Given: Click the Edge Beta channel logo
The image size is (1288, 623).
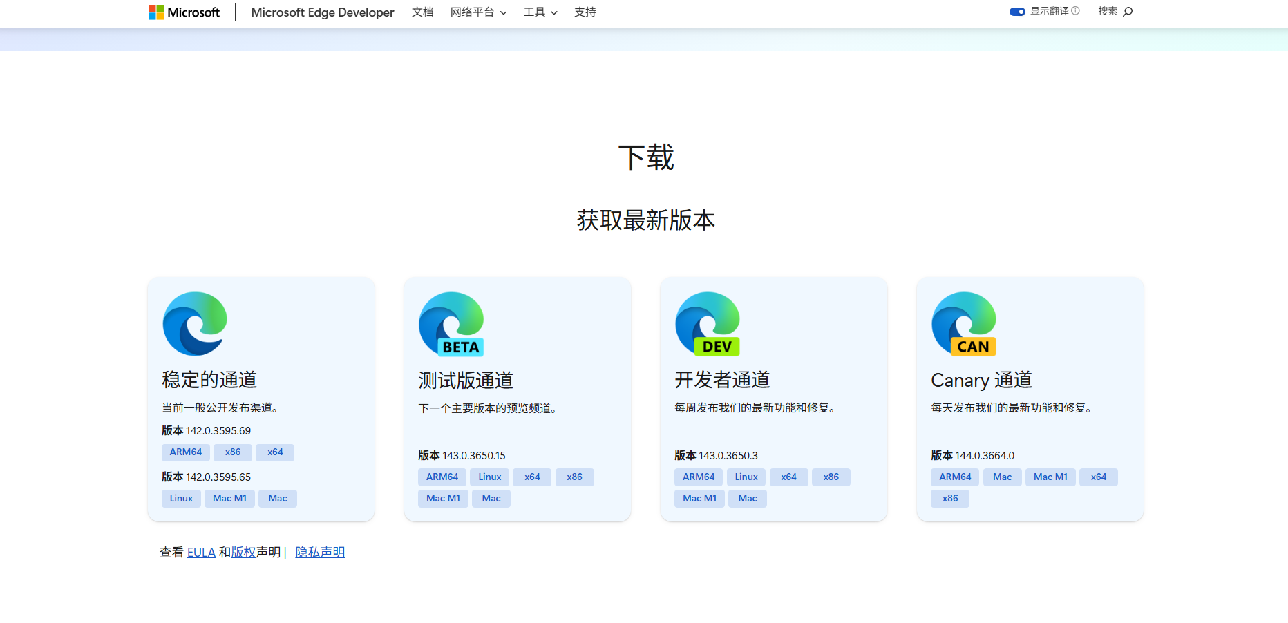Looking at the screenshot, I should pyautogui.click(x=451, y=323).
